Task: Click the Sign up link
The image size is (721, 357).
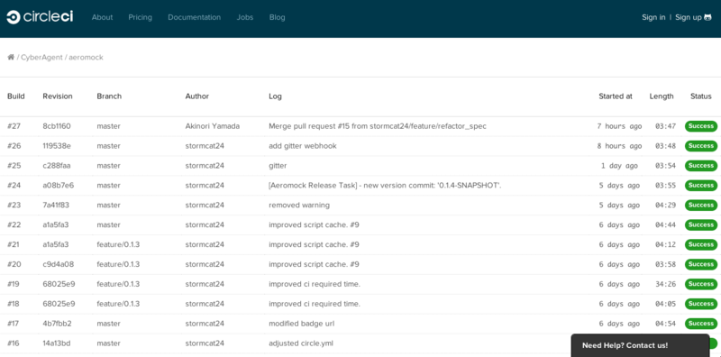Action: (x=689, y=17)
